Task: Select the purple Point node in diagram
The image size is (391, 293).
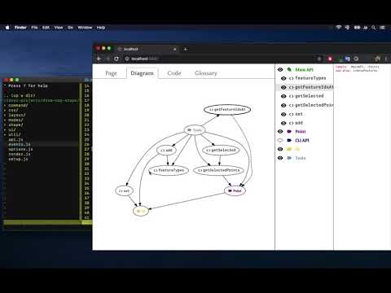Action: (235, 190)
